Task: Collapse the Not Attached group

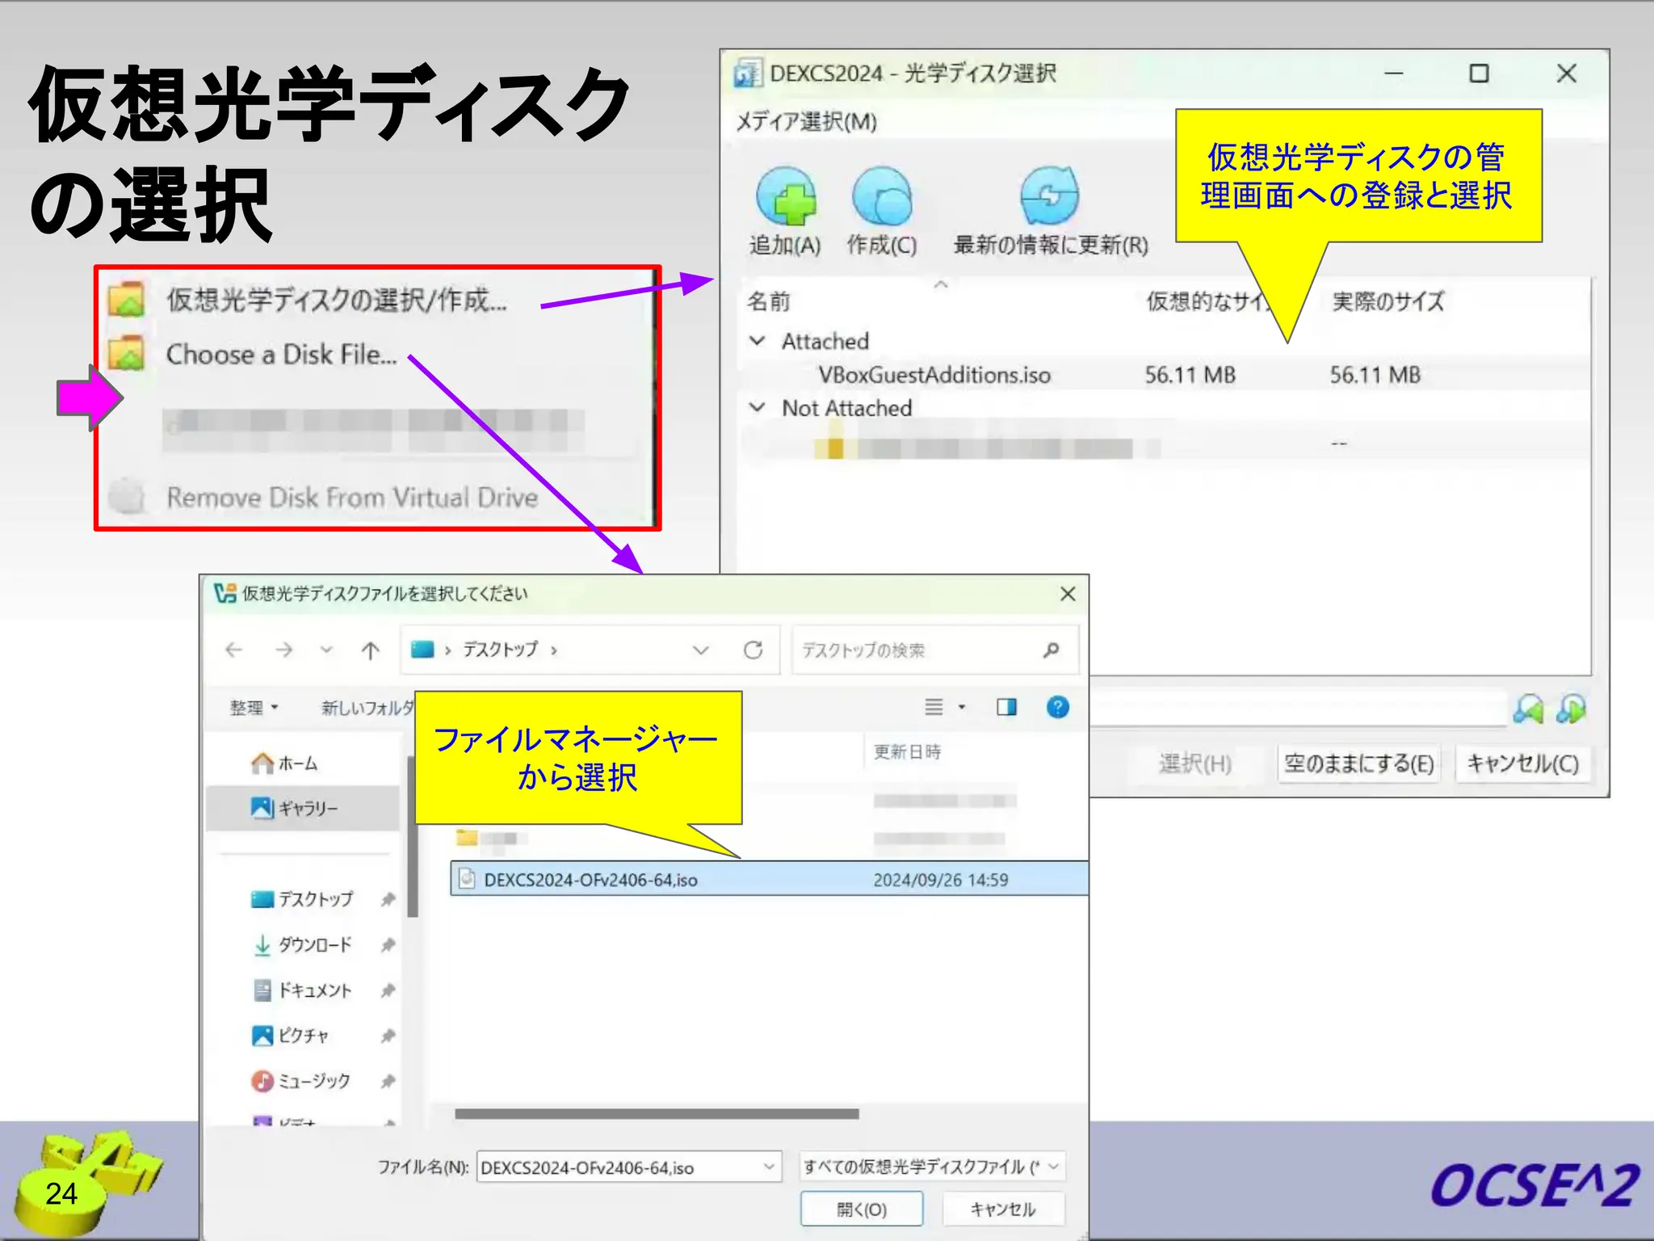Action: click(x=757, y=408)
